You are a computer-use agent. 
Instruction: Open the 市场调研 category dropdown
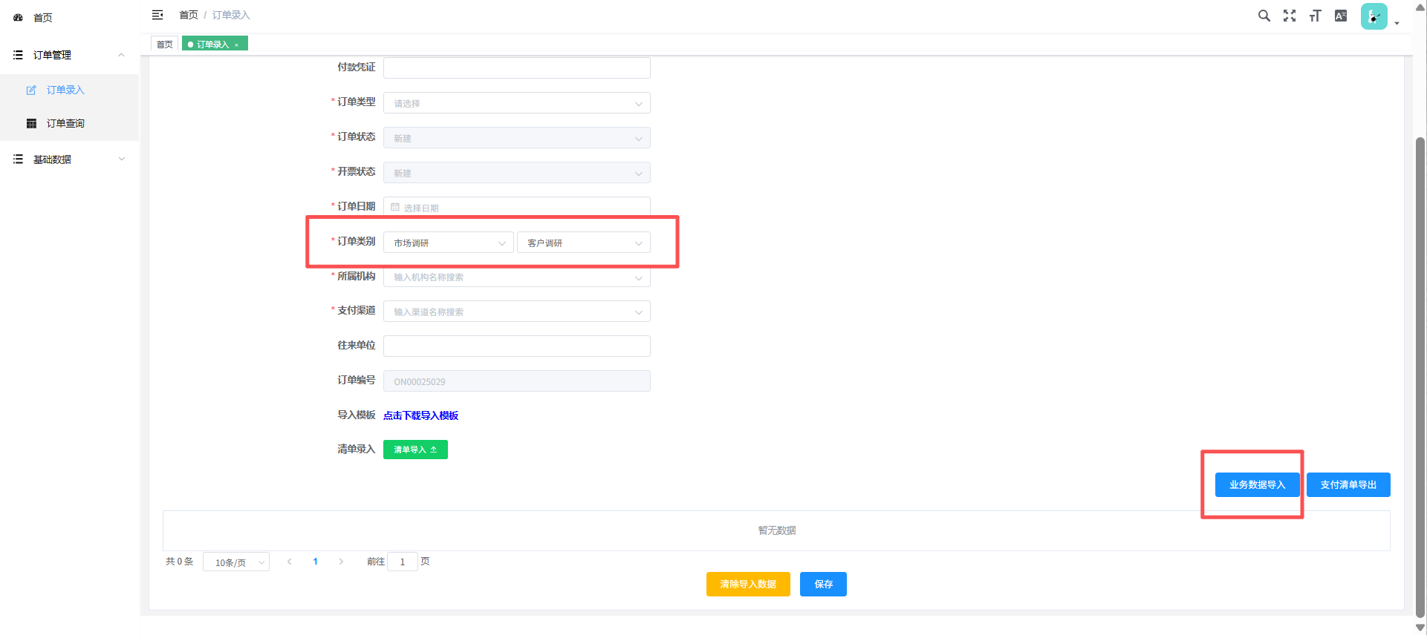coord(448,243)
